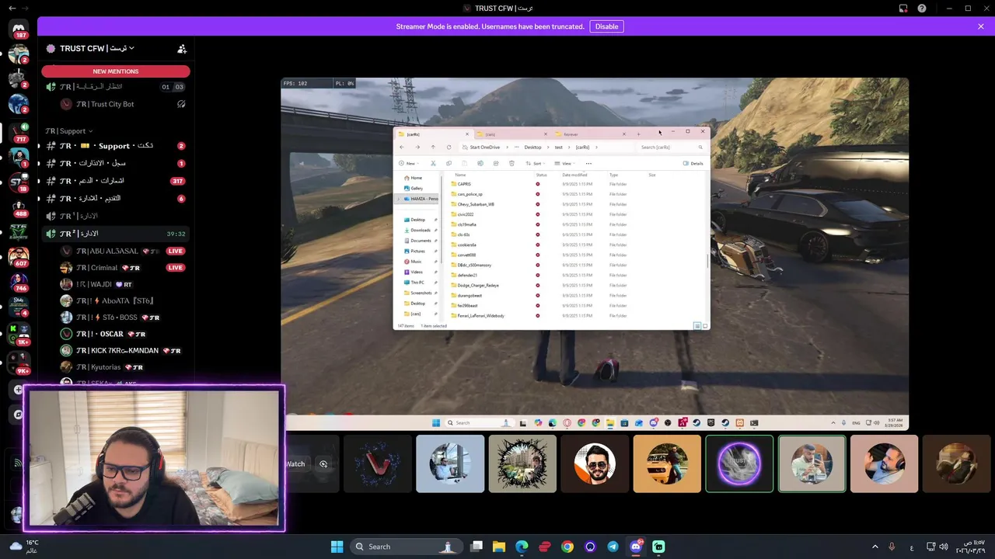Screen dimensions: 995x559
Task: Jump to NEW MENTIONS
Action: tap(116, 71)
